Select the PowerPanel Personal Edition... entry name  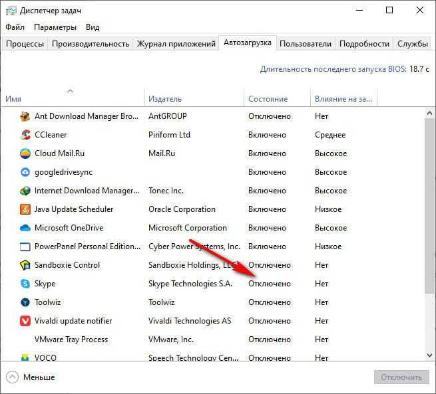coord(88,246)
